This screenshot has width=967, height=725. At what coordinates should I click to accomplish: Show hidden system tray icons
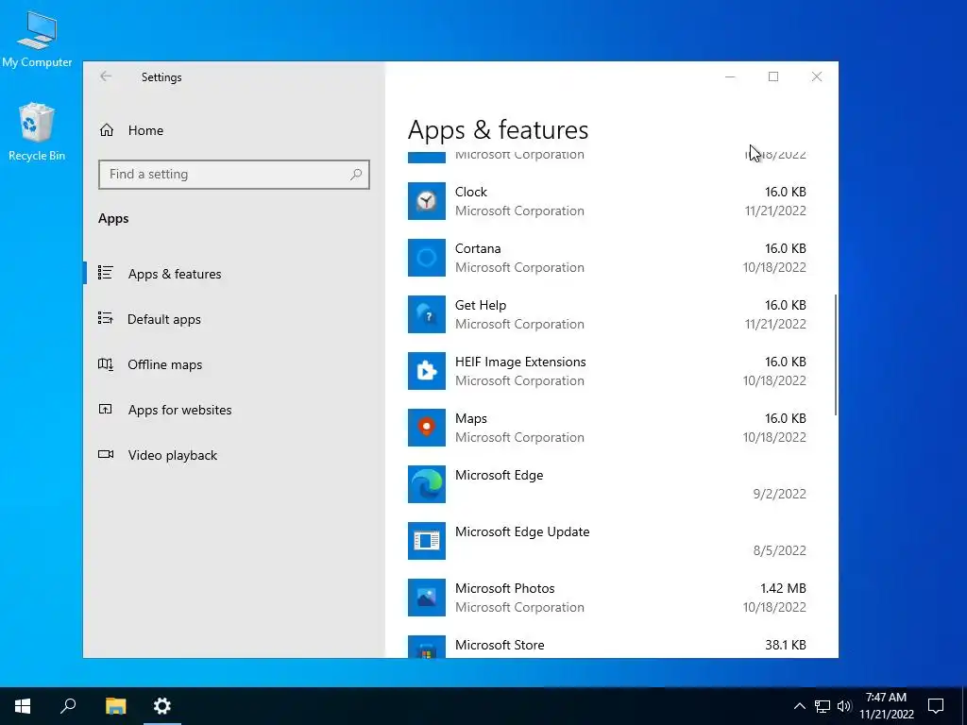tap(799, 706)
